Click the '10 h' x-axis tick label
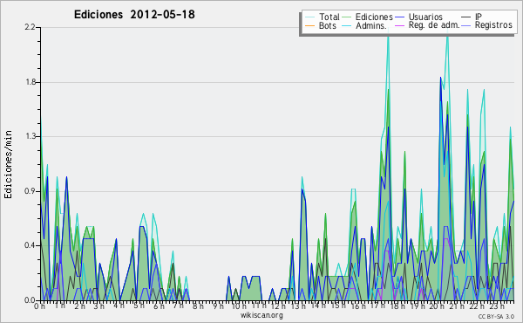This screenshot has width=523, height=323. [239, 306]
